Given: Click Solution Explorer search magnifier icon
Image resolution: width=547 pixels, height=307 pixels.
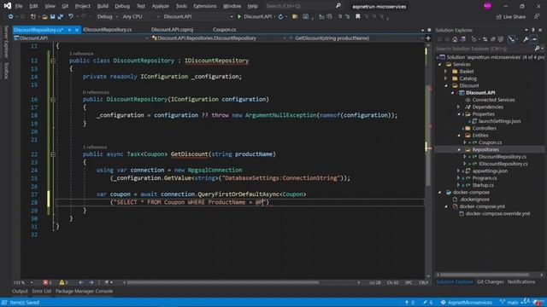Looking at the screenshot, I should (x=538, y=49).
